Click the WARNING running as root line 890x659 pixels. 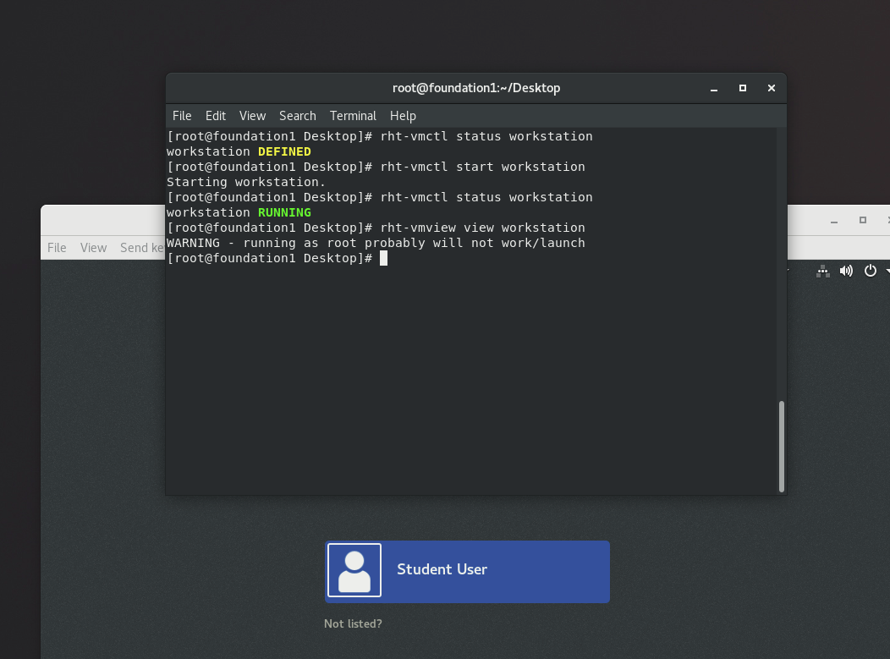coord(376,243)
